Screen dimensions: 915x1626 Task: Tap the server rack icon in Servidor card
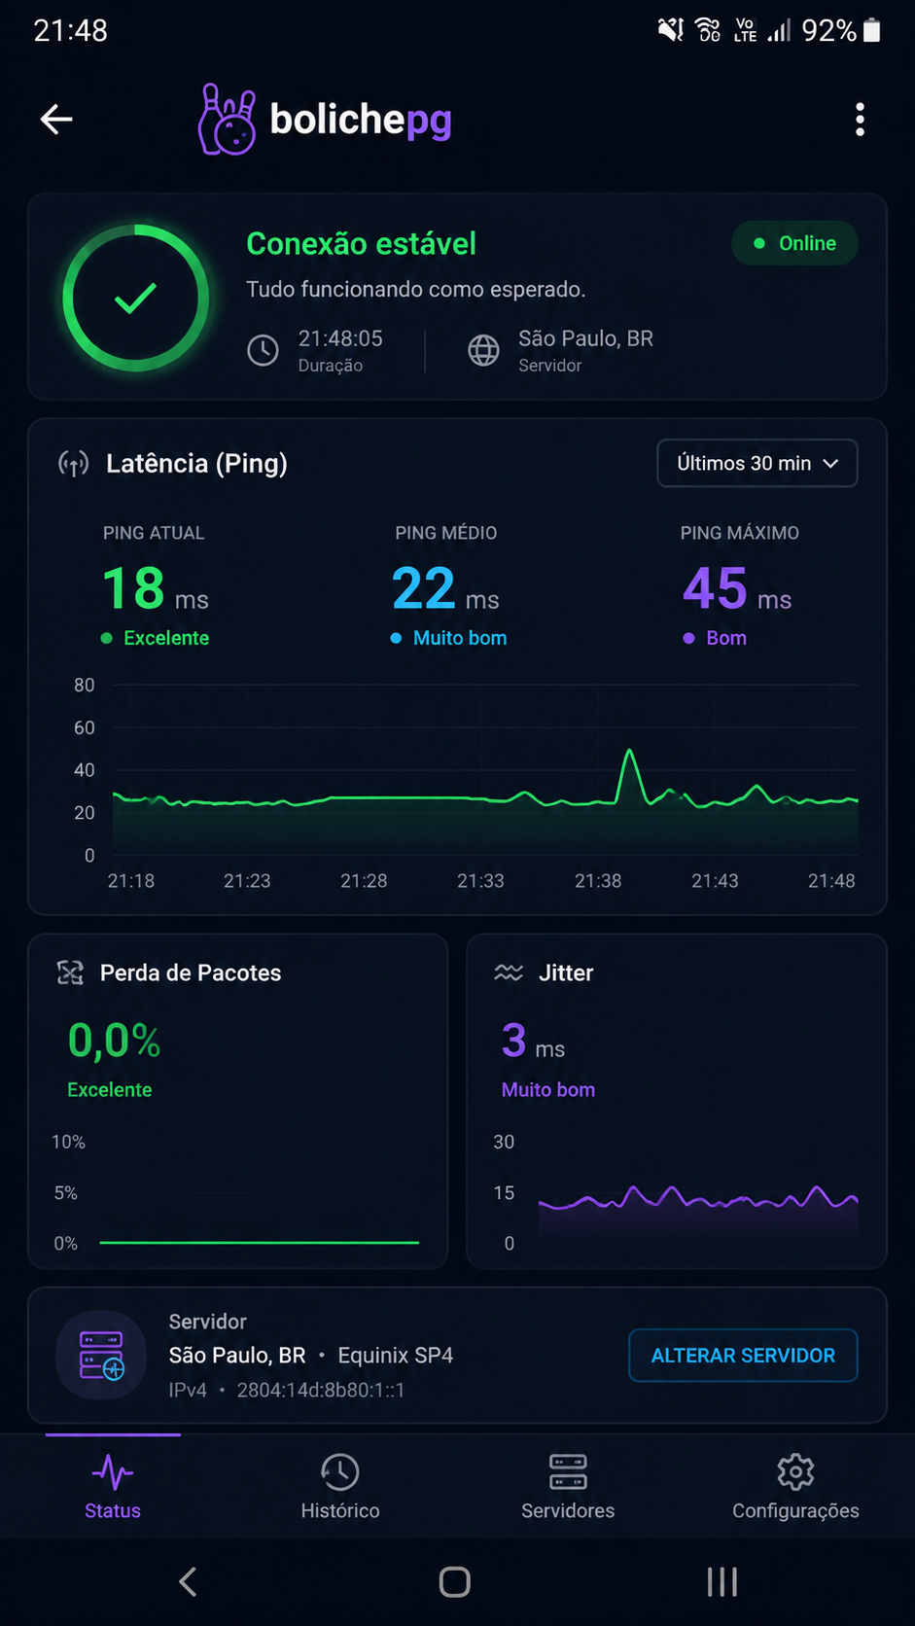coord(101,1356)
